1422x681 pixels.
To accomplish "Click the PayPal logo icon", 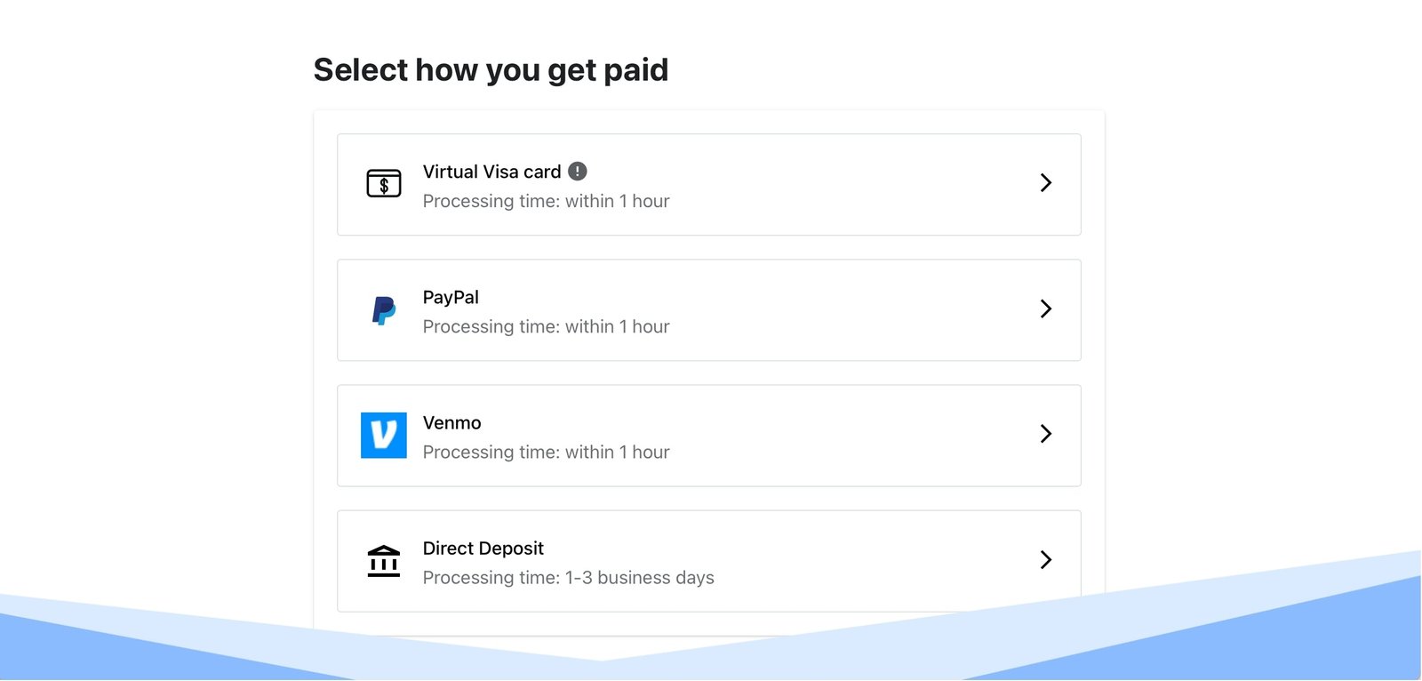I will (x=384, y=310).
